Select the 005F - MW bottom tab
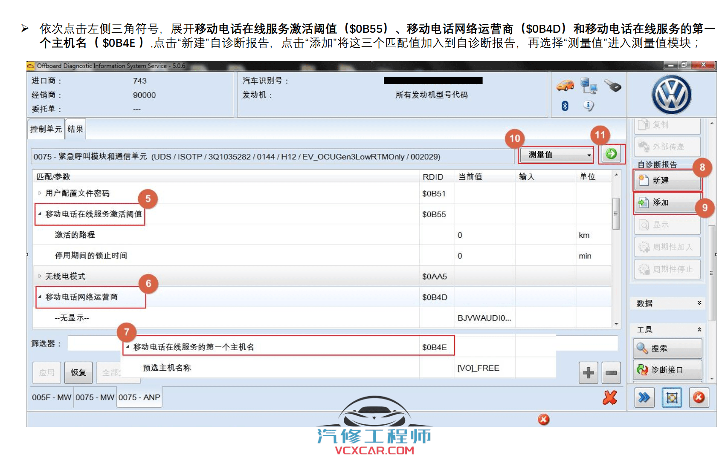This screenshot has height=455, width=728. 51,397
